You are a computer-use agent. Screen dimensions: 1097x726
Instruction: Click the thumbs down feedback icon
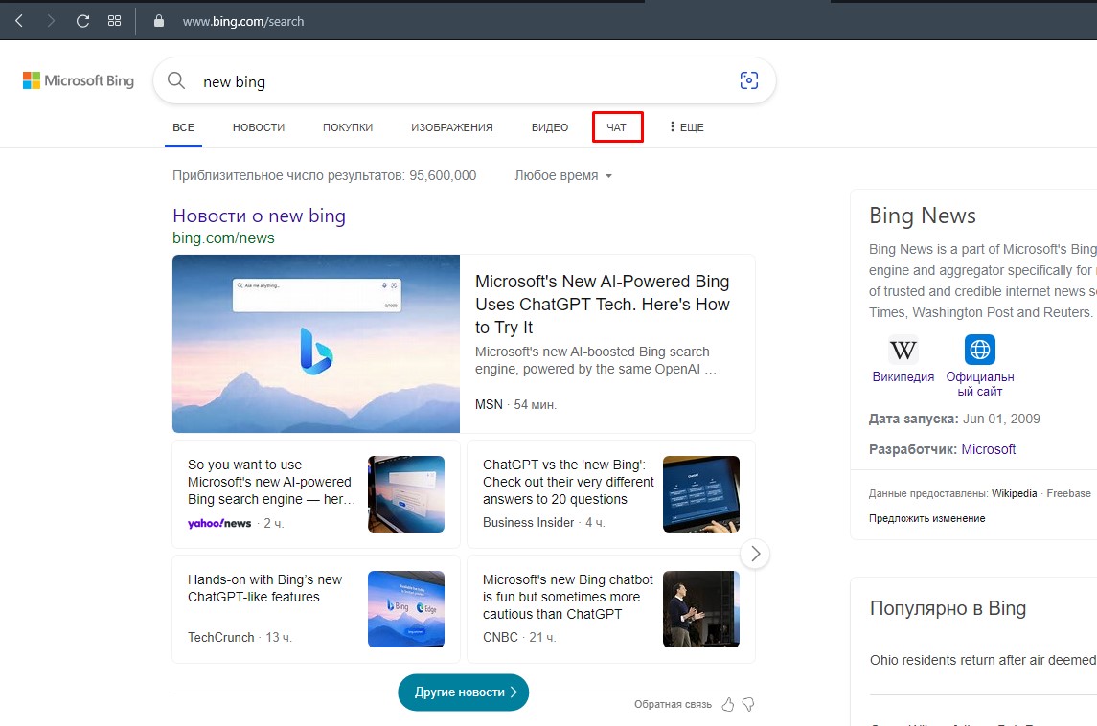[748, 704]
